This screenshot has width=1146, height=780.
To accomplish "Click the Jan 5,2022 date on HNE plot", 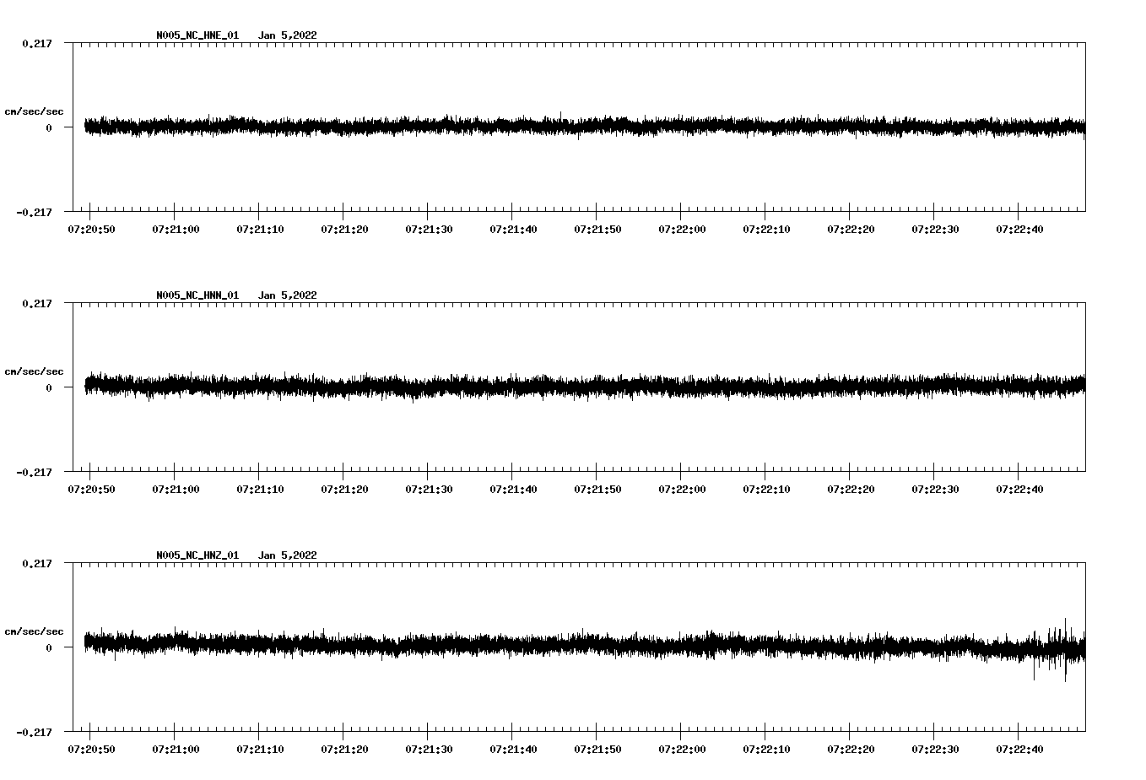I will pyautogui.click(x=288, y=35).
